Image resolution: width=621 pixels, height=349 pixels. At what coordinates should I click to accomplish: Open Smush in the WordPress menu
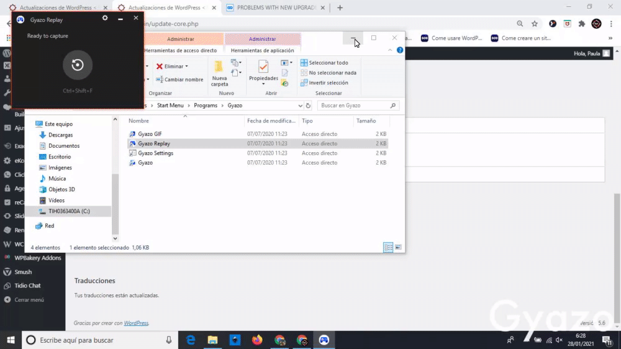(23, 272)
